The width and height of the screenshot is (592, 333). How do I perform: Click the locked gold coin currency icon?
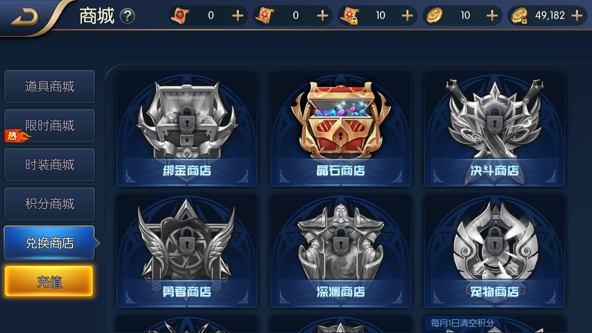pyautogui.click(x=519, y=16)
